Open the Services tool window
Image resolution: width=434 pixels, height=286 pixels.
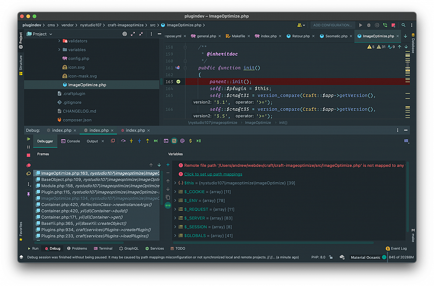pyautogui.click(x=154, y=248)
